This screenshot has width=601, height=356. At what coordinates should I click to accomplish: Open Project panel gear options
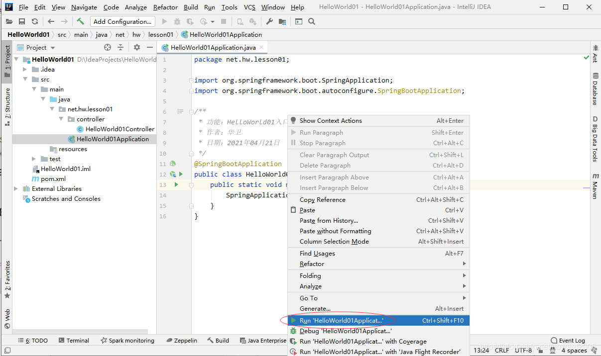coord(137,47)
